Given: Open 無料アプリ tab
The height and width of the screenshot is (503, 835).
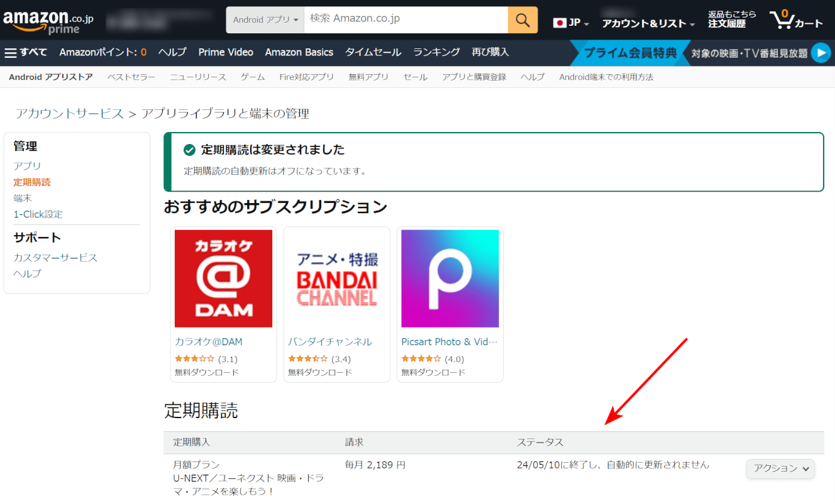Looking at the screenshot, I should 368,77.
